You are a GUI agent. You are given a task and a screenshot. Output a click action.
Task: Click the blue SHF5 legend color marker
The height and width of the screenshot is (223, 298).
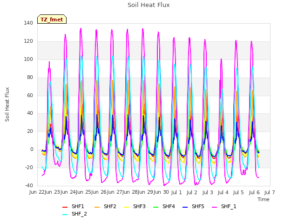click(185, 207)
